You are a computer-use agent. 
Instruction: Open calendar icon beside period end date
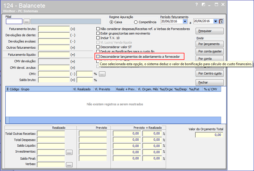pyautogui.click(x=221, y=21)
